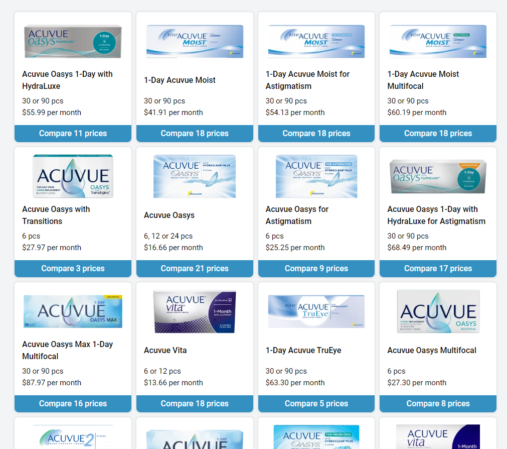Compare 18 prices for Moist for Astigmatism

316,134
